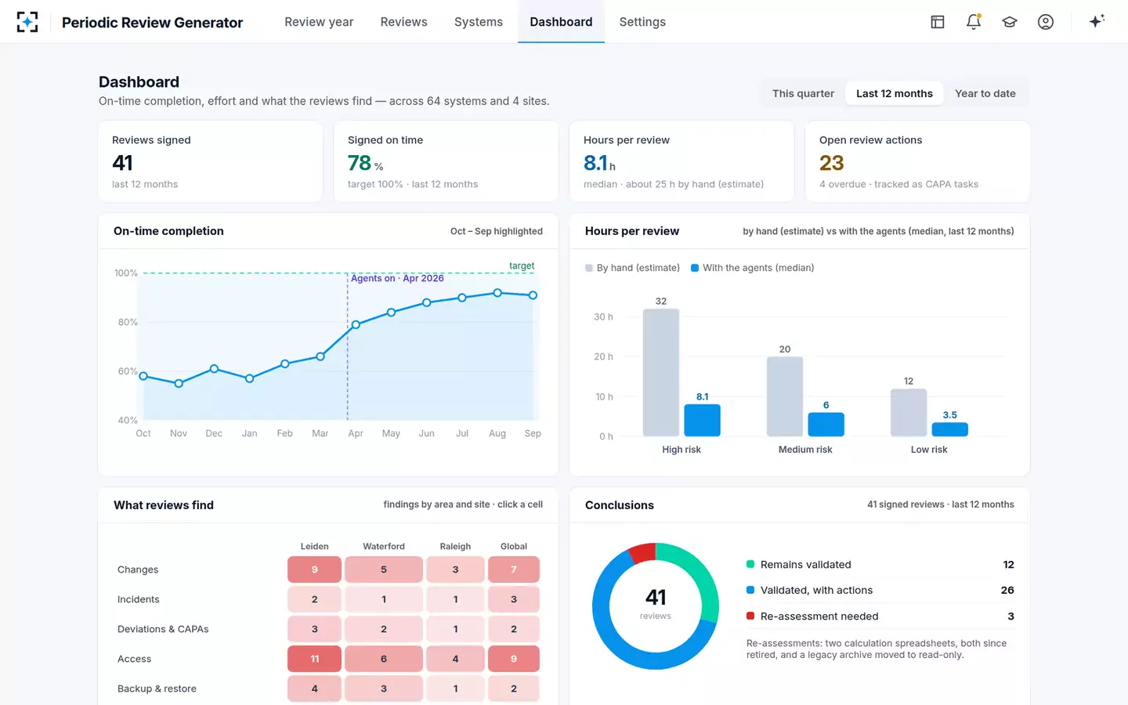Select the Last 12 months range
This screenshot has width=1128, height=705.
tap(895, 93)
